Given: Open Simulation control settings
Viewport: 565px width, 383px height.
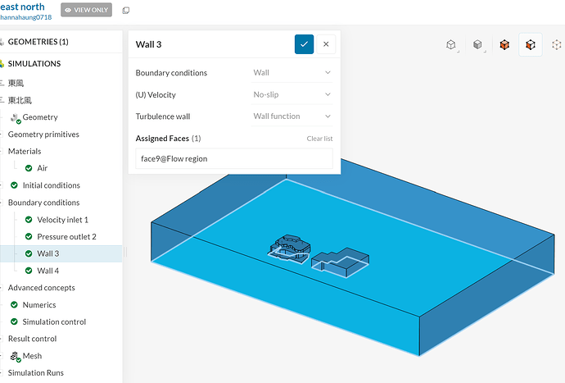Looking at the screenshot, I should point(54,321).
